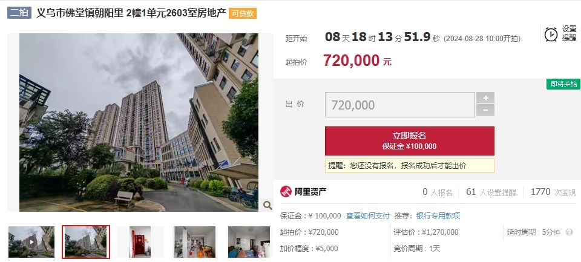This screenshot has width=581, height=262.
Task: Play the video thumbnail
Action: [x=31, y=242]
